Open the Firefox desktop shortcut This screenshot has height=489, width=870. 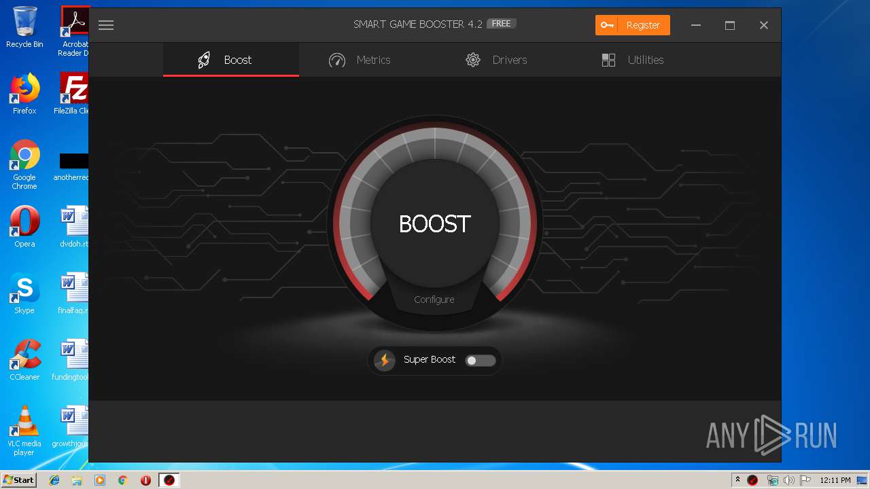[x=24, y=94]
